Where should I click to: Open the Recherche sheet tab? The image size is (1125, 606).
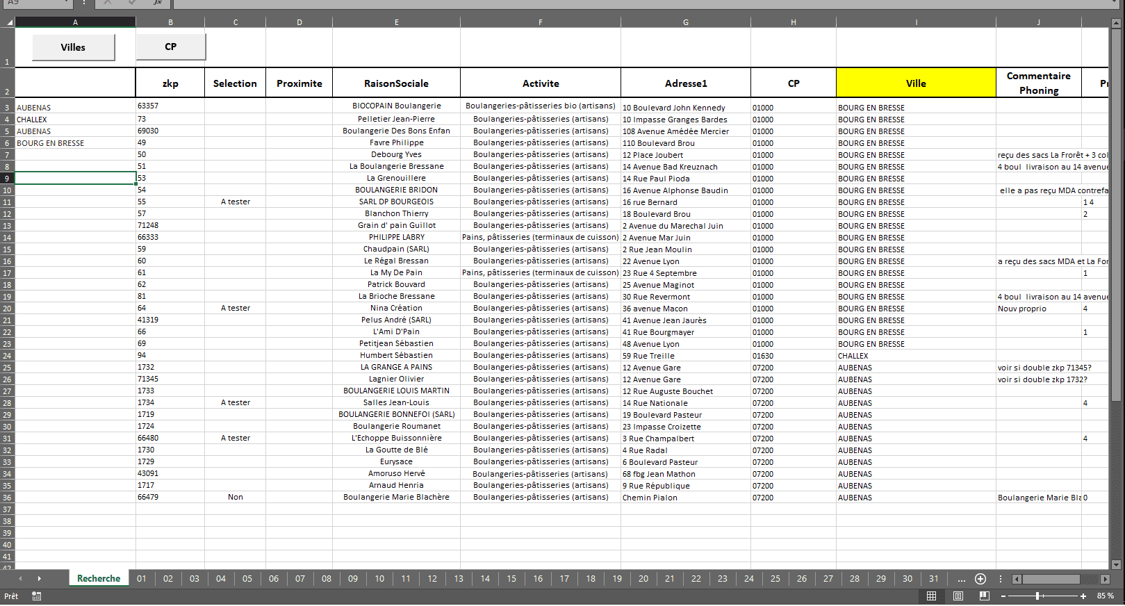coord(99,579)
